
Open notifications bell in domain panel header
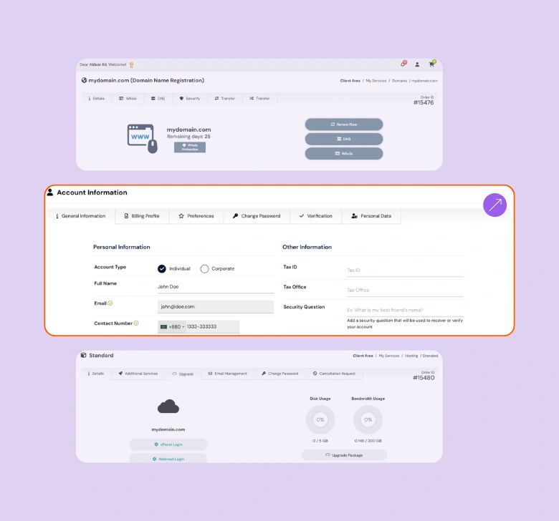coord(403,64)
